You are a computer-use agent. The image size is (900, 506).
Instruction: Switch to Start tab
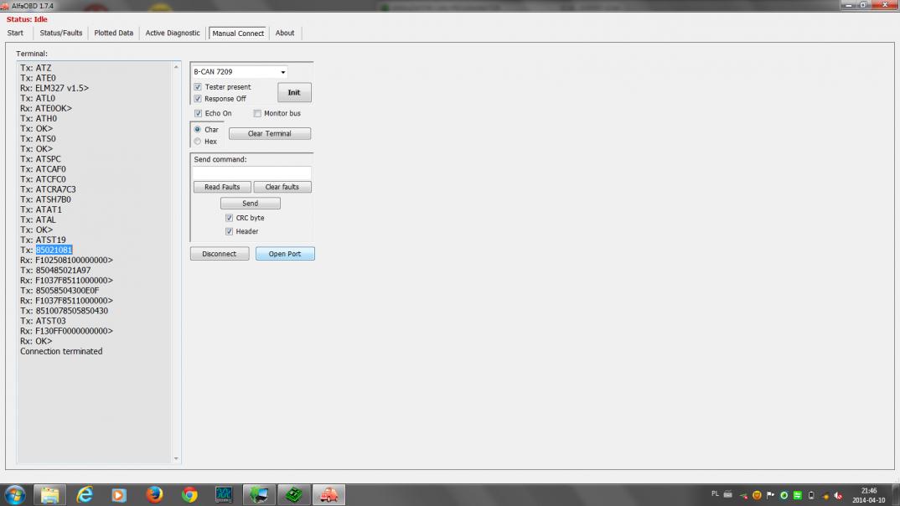click(x=15, y=33)
